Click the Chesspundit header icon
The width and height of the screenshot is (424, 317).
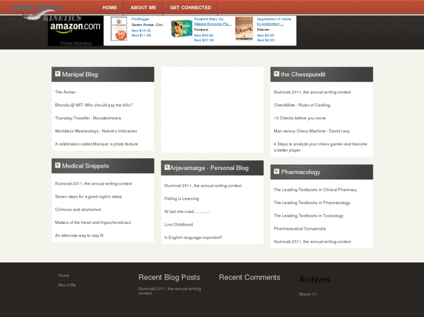click(276, 74)
